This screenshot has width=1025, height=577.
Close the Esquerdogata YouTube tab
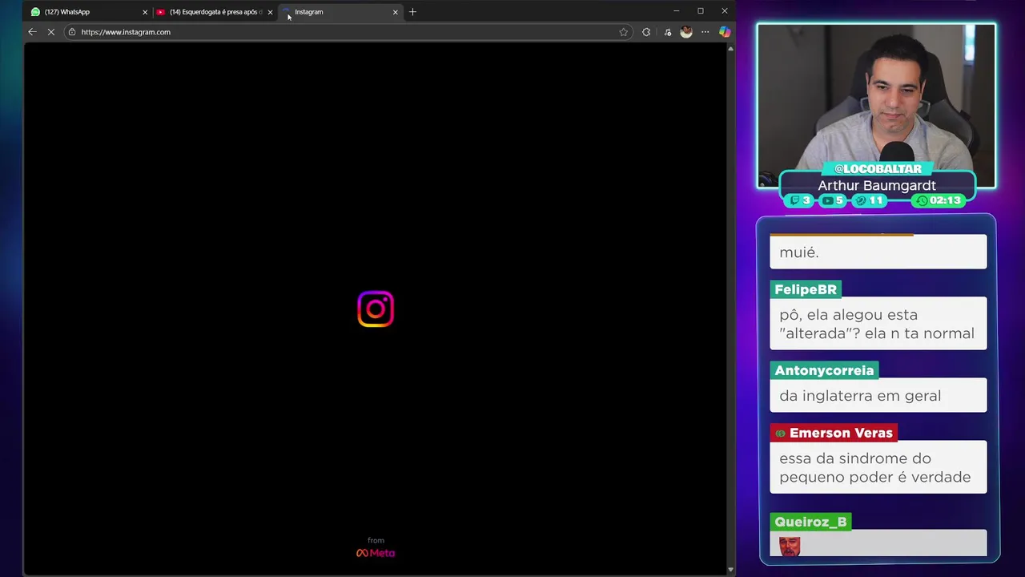click(x=270, y=12)
